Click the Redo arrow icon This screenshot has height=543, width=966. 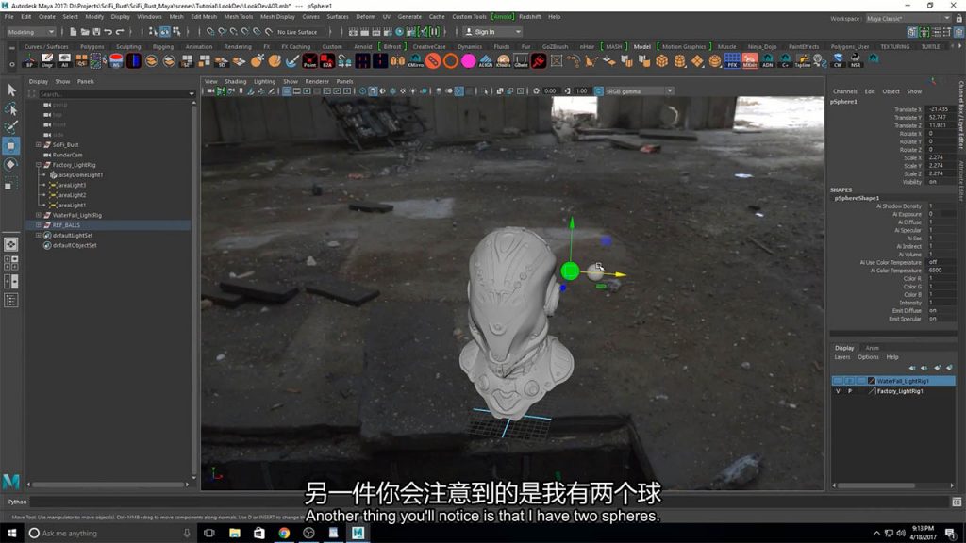pyautogui.click(x=120, y=32)
